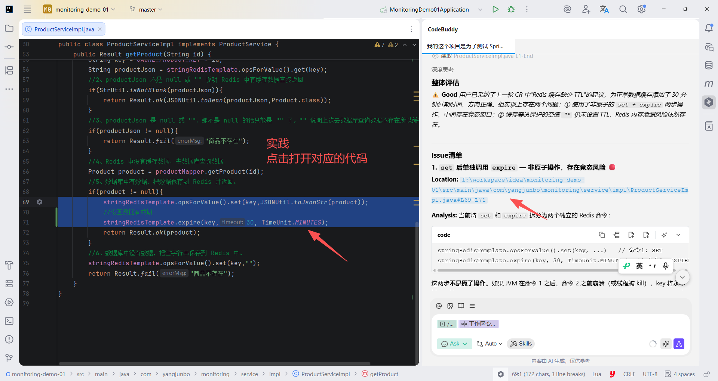This screenshot has height=381, width=718.
Task: Jump to chat bottom with round arrow
Action: pyautogui.click(x=682, y=277)
